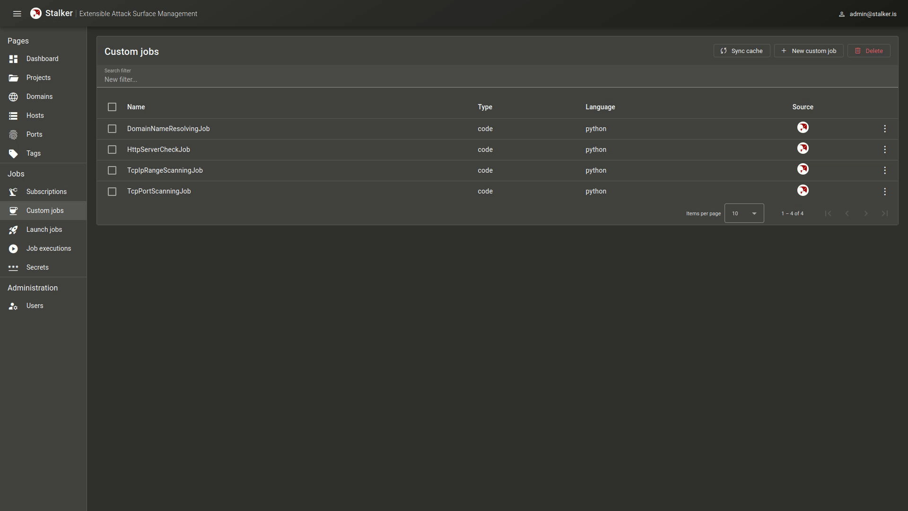The image size is (908, 511).
Task: Click the Job executions play icon
Action: (13, 249)
